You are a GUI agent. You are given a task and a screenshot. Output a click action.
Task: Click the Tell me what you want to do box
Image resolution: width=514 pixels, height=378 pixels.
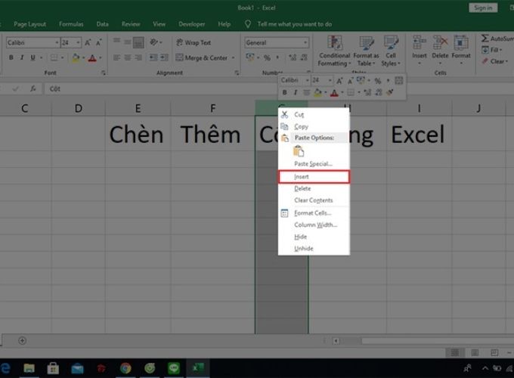click(294, 24)
